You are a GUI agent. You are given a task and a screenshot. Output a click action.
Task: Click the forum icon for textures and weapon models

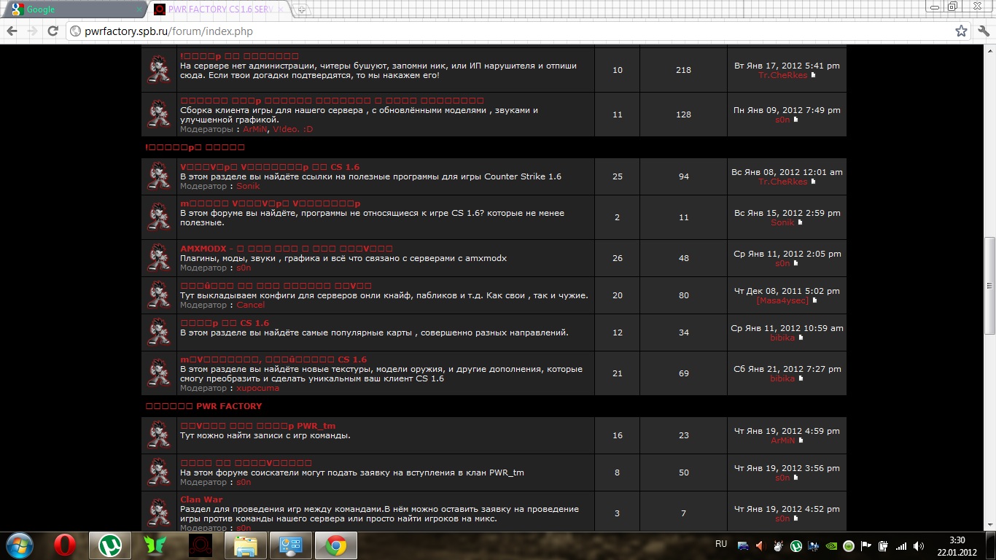pos(159,373)
